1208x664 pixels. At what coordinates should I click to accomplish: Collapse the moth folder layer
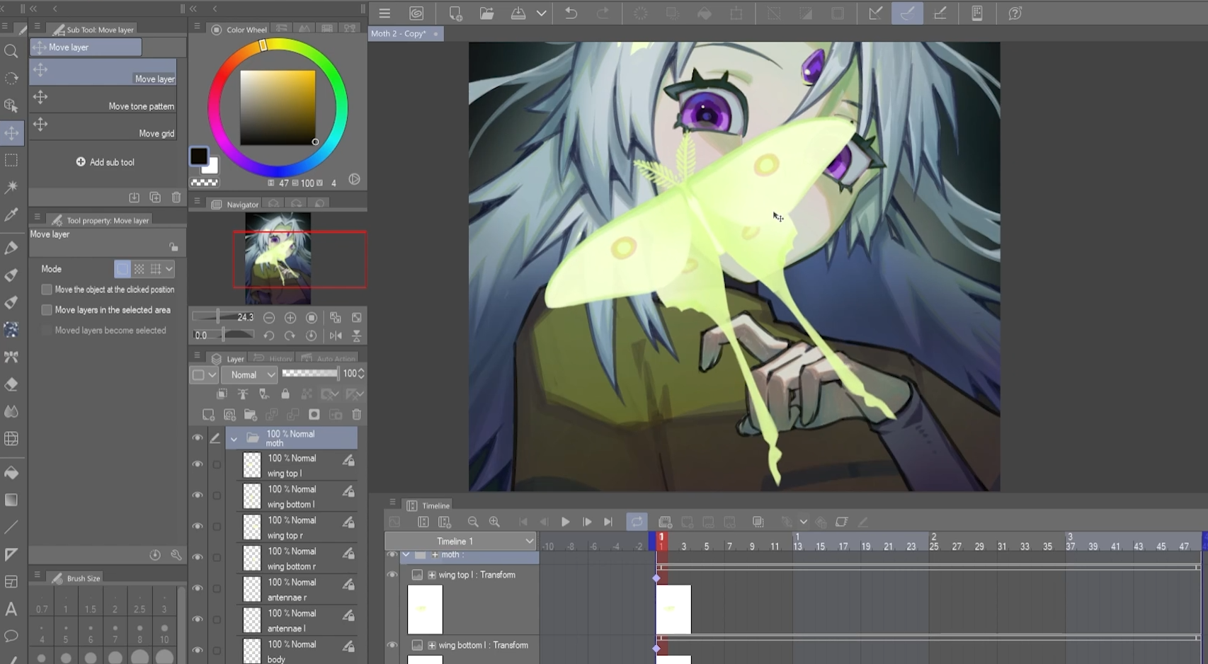point(234,439)
